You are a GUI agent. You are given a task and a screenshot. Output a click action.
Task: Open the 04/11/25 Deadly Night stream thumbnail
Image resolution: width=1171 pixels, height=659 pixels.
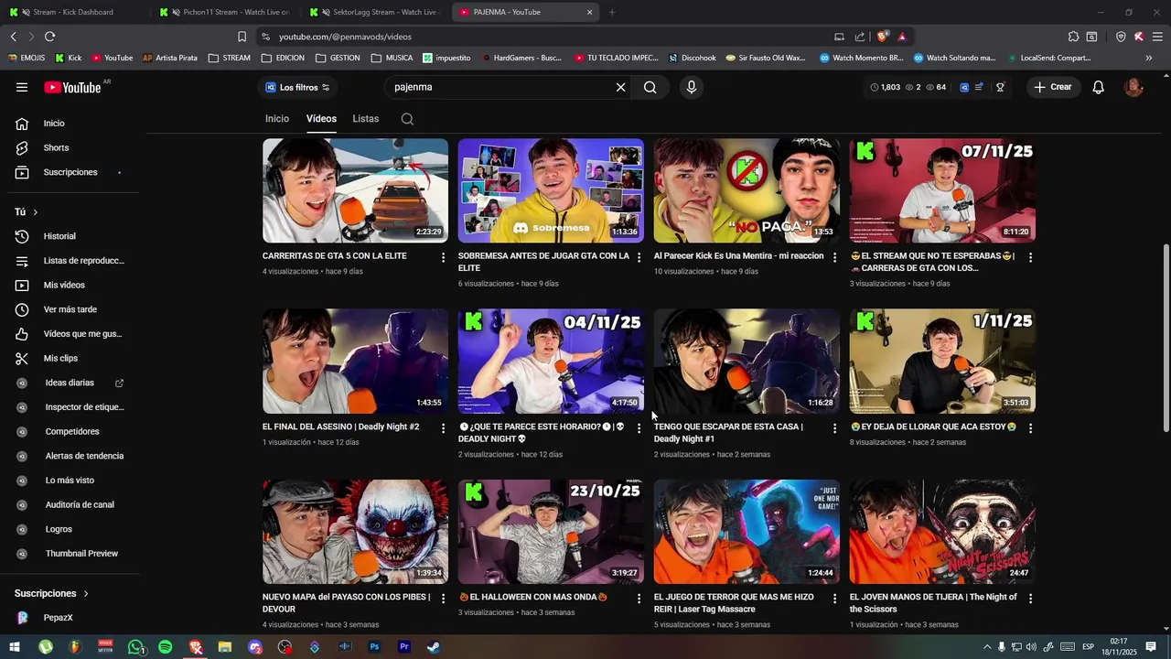[x=551, y=361]
